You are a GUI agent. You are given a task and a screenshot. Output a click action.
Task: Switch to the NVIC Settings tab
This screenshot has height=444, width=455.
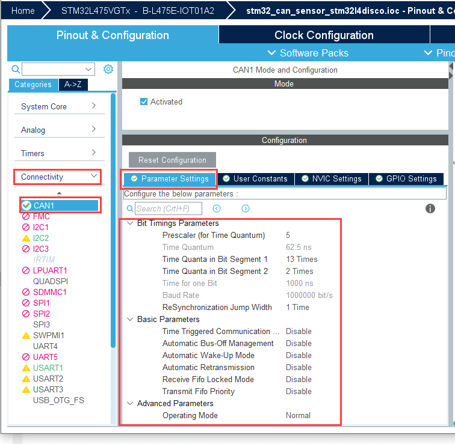[332, 178]
